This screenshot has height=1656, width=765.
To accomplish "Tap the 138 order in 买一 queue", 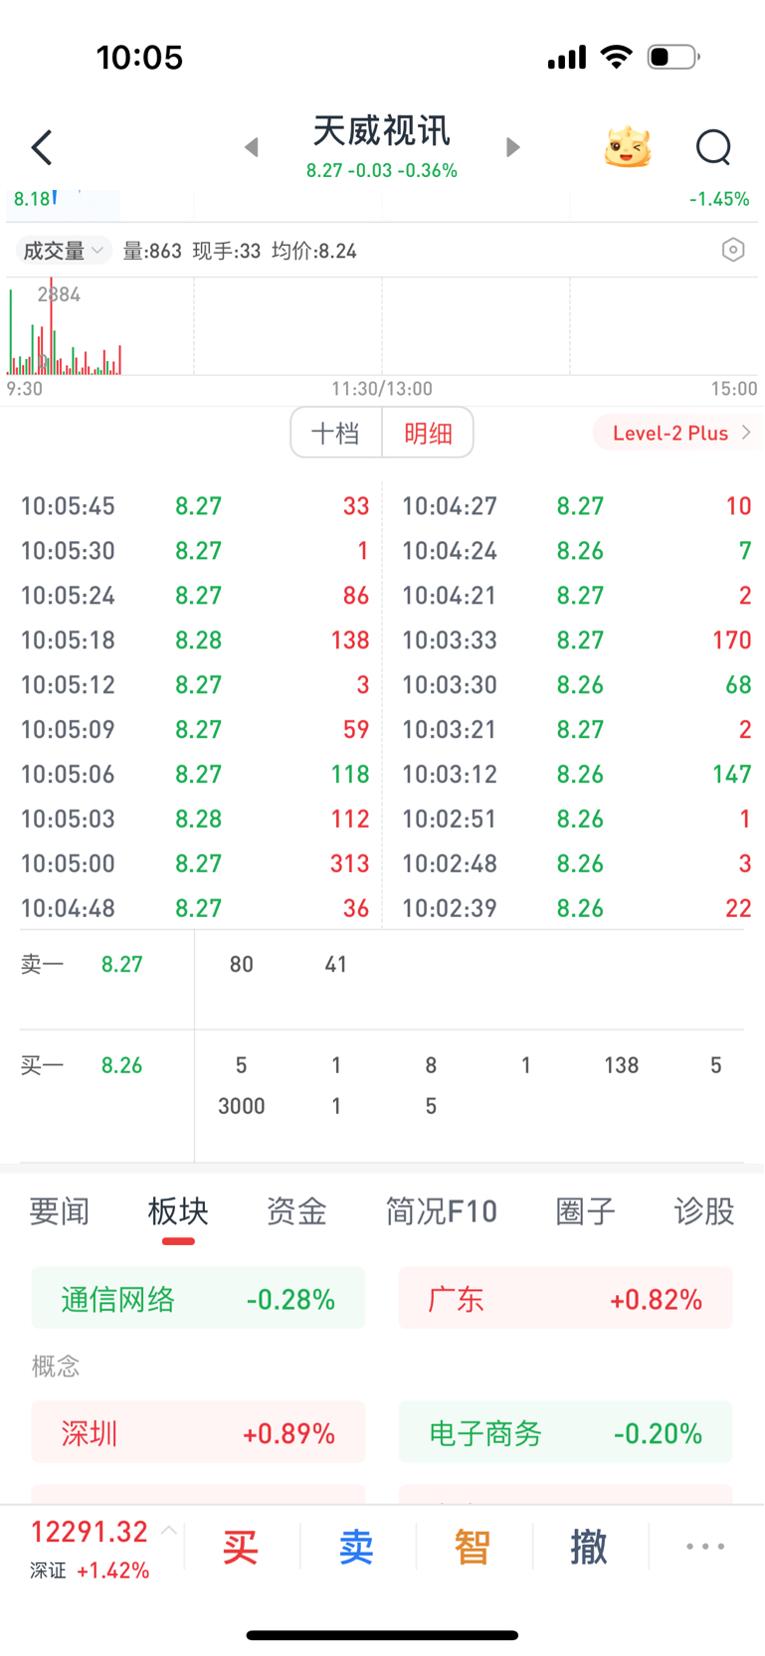I will coord(622,1065).
